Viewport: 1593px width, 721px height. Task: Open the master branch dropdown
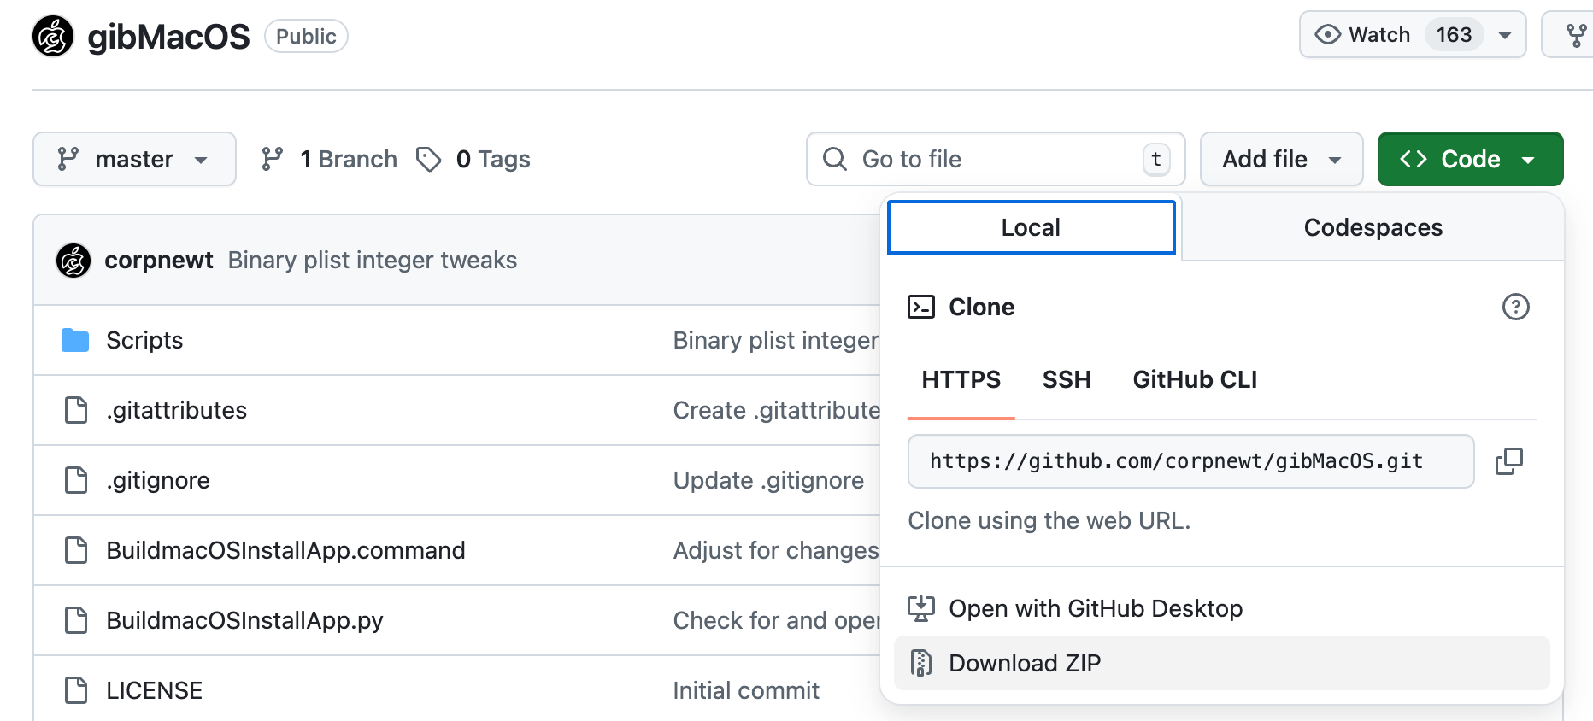(x=134, y=160)
